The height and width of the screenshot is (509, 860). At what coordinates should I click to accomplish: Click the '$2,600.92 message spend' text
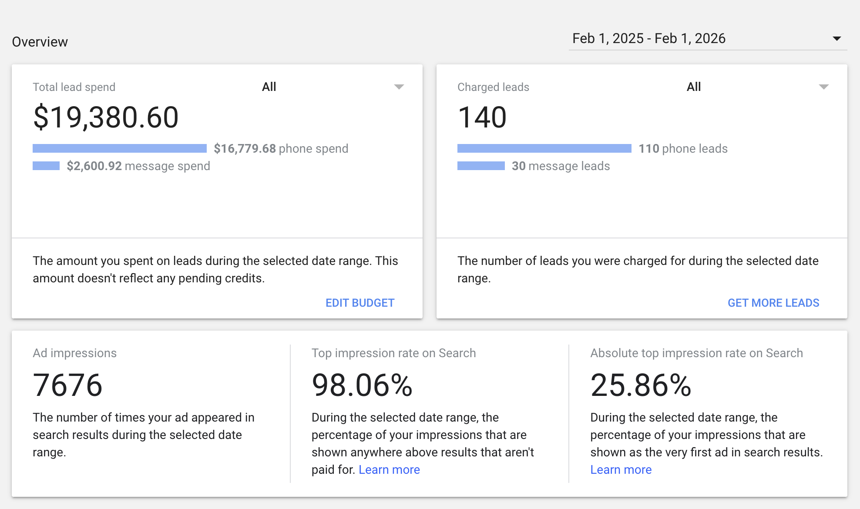pos(138,166)
